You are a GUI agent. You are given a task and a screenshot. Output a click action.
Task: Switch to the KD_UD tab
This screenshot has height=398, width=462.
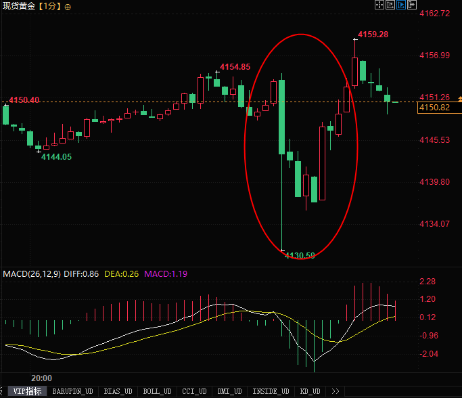(x=310, y=391)
